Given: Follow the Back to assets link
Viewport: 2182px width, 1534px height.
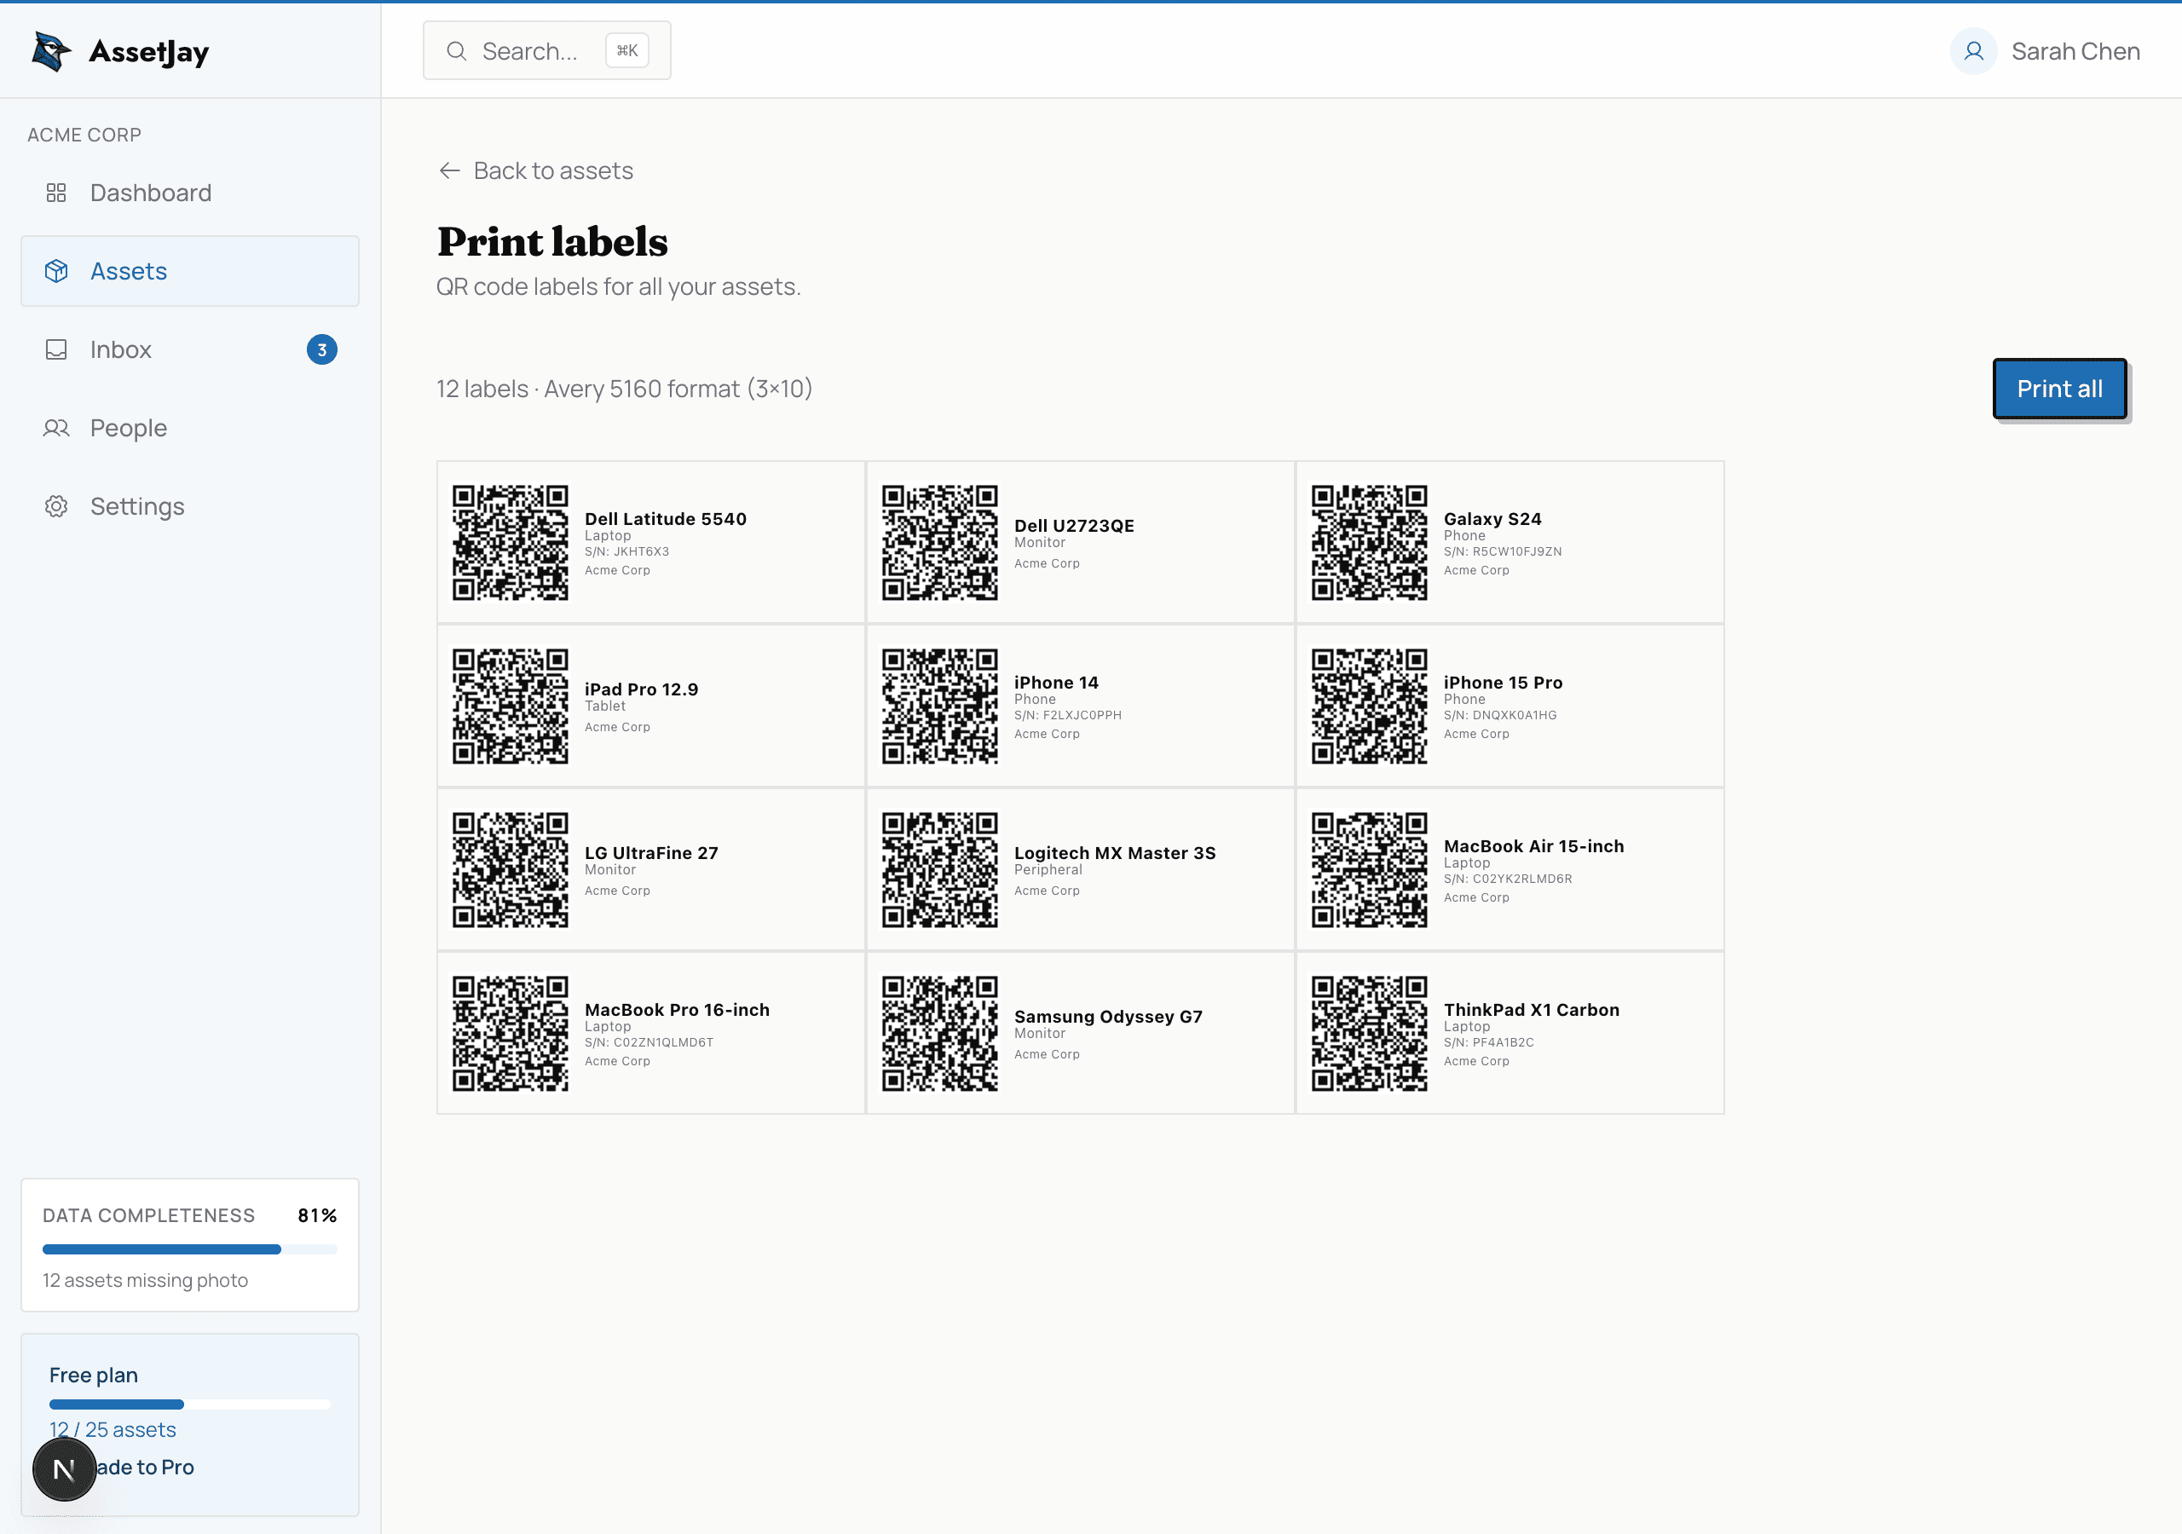Looking at the screenshot, I should point(553,171).
